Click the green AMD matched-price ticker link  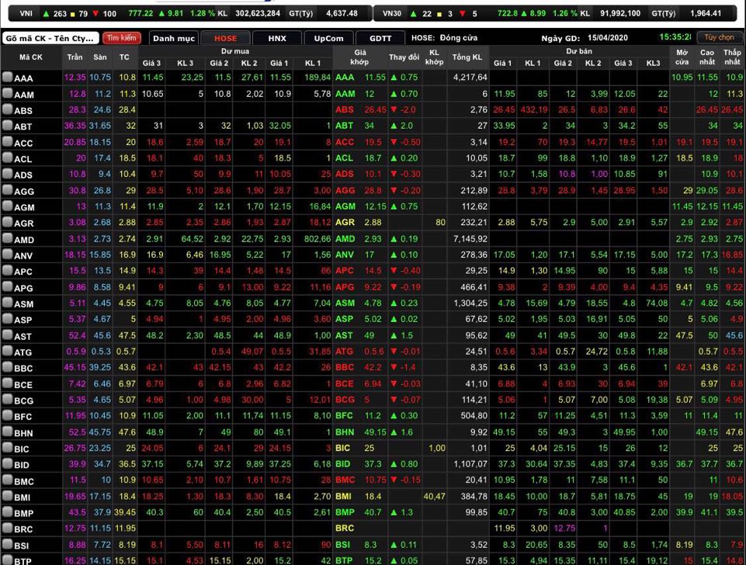point(345,239)
